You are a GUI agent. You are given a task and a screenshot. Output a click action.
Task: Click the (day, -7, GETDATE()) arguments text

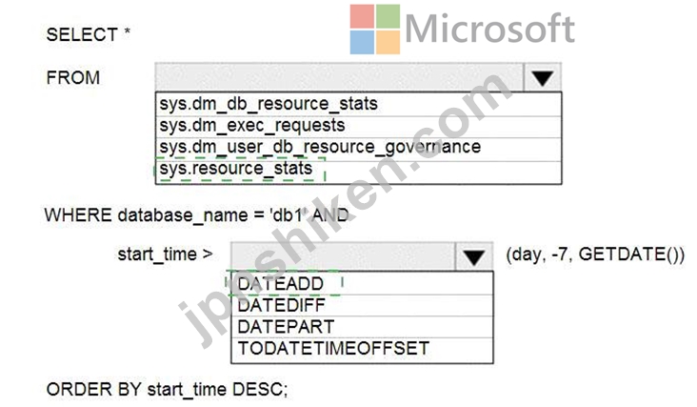(x=595, y=254)
